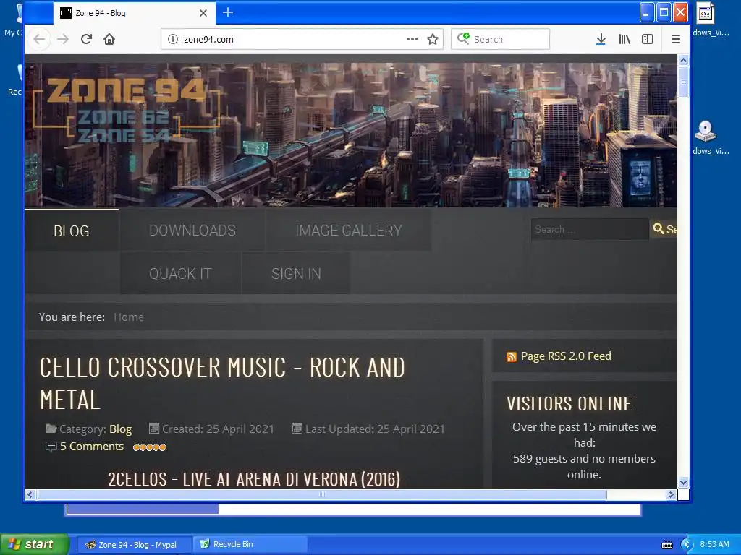Image resolution: width=741 pixels, height=555 pixels.
Task: Click the Last Updated calendar icon
Action: [297, 429]
